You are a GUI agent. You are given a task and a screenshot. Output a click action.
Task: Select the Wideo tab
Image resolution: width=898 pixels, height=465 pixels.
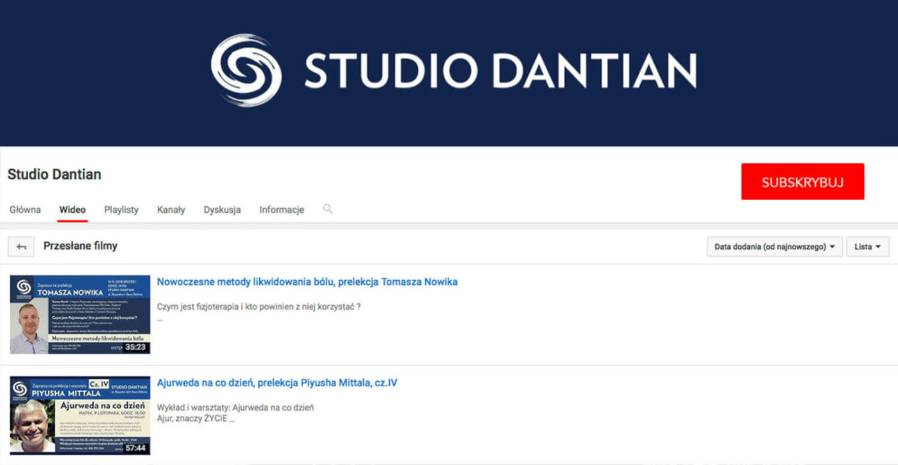click(x=72, y=210)
